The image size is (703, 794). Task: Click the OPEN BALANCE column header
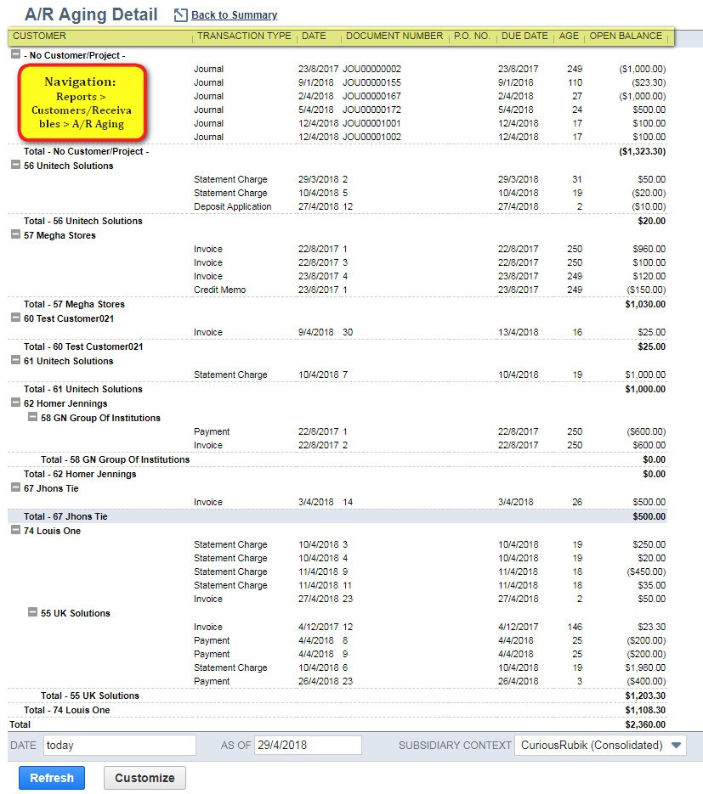pos(627,36)
